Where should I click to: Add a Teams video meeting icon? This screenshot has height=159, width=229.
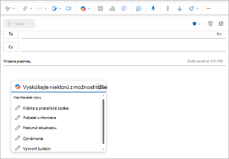pyautogui.click(x=69, y=8)
